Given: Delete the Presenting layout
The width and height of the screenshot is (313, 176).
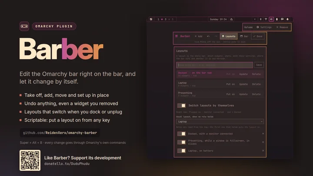Looking at the screenshot, I should 256,94.
